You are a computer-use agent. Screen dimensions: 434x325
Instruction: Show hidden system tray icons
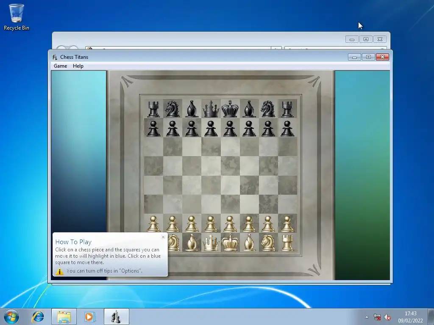367,317
